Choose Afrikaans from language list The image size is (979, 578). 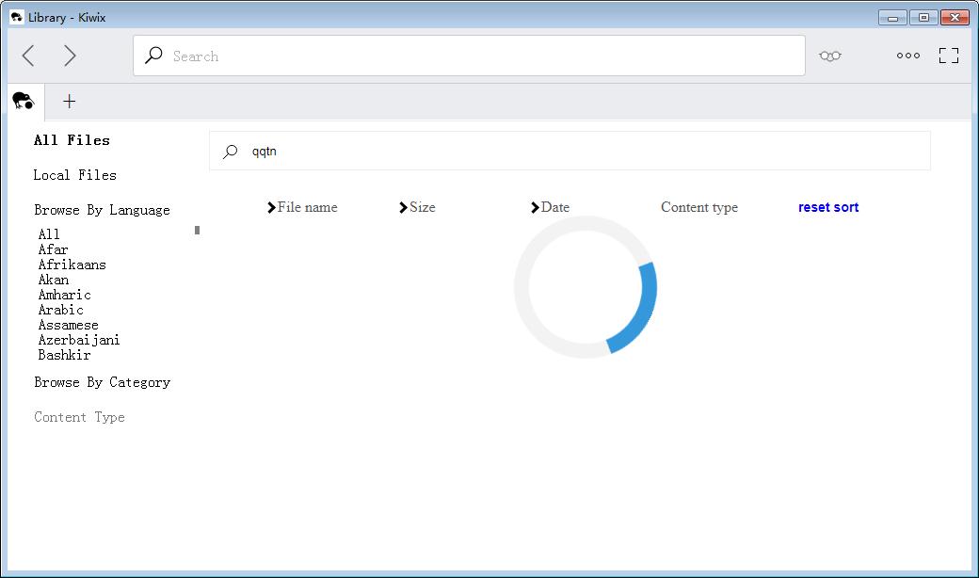pos(72,265)
